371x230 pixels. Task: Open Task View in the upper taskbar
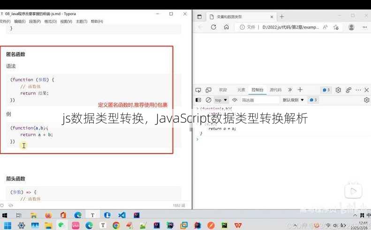click(x=19, y=215)
